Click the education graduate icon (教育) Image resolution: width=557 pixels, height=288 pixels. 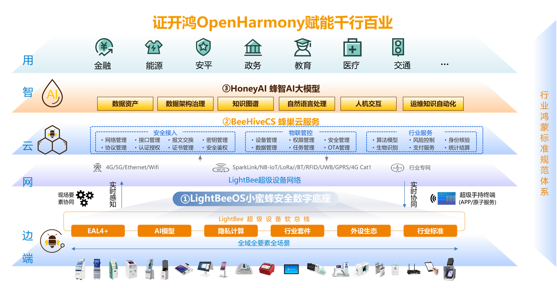click(x=303, y=48)
